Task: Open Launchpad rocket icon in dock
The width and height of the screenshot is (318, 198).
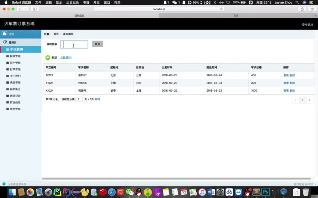Action: coord(48,192)
